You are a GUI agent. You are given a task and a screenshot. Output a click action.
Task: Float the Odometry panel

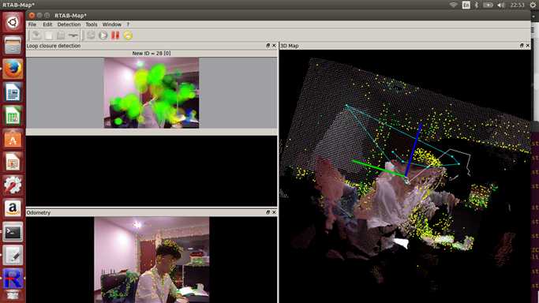pos(268,212)
